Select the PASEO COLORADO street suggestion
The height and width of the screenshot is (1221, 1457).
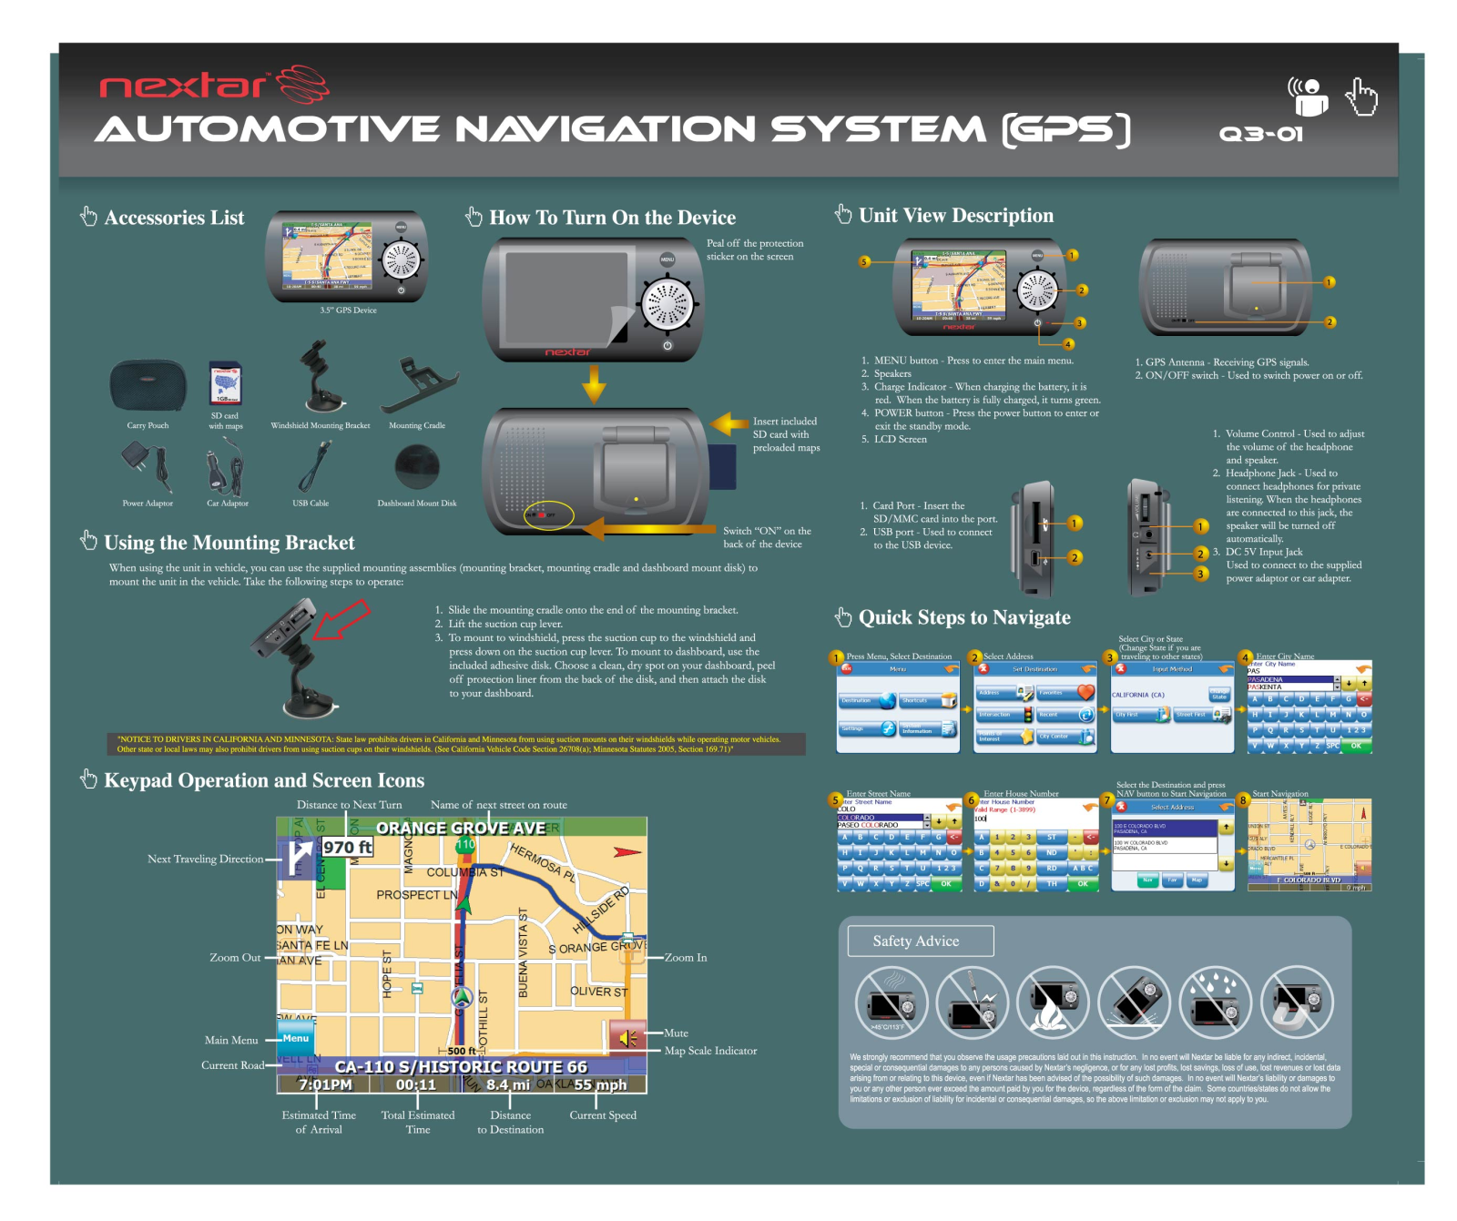(881, 825)
